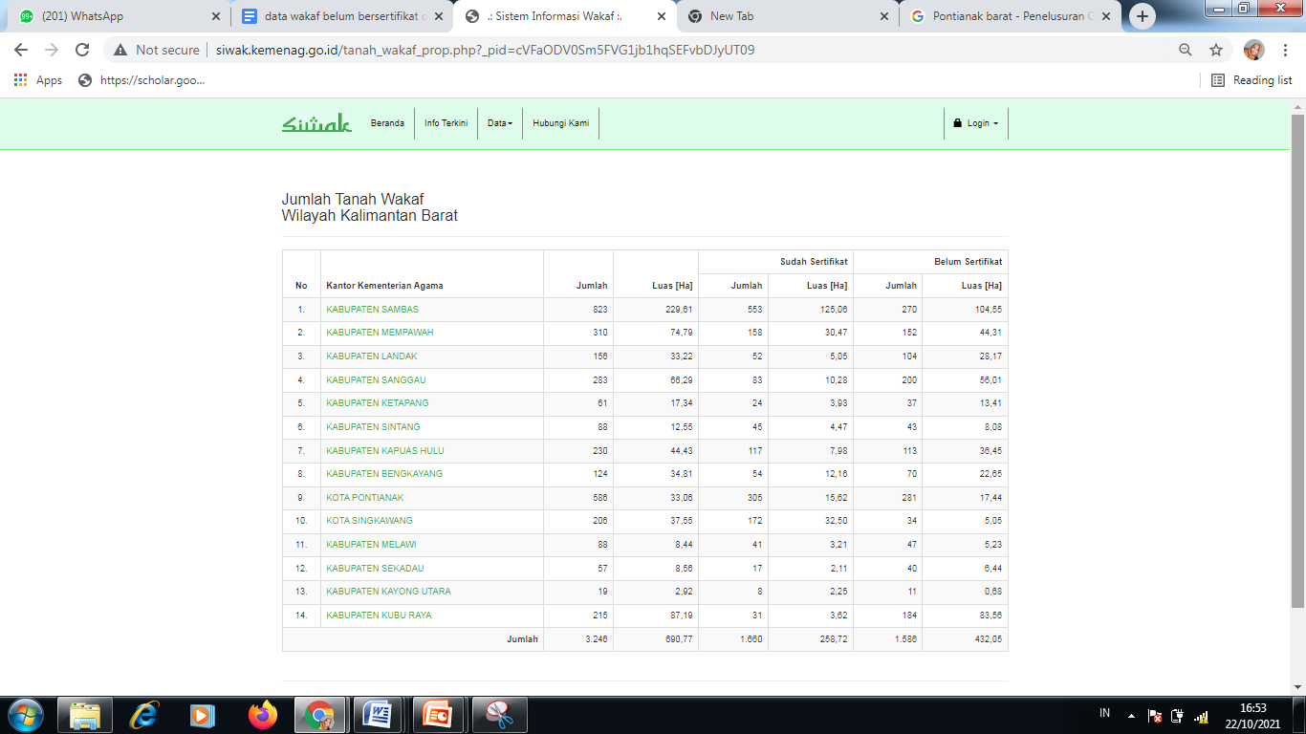The height and width of the screenshot is (734, 1306).
Task: Expand the Login dropdown
Action: point(976,123)
